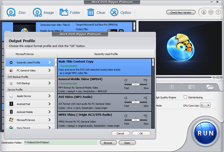Image resolution: width=224 pixels, height=152 pixels.
Task: Click the Sony Device category label
Action: pos(23,128)
